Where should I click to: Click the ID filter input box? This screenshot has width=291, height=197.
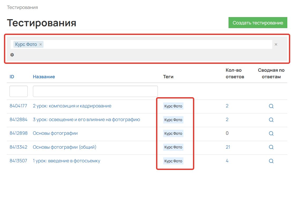(18, 91)
